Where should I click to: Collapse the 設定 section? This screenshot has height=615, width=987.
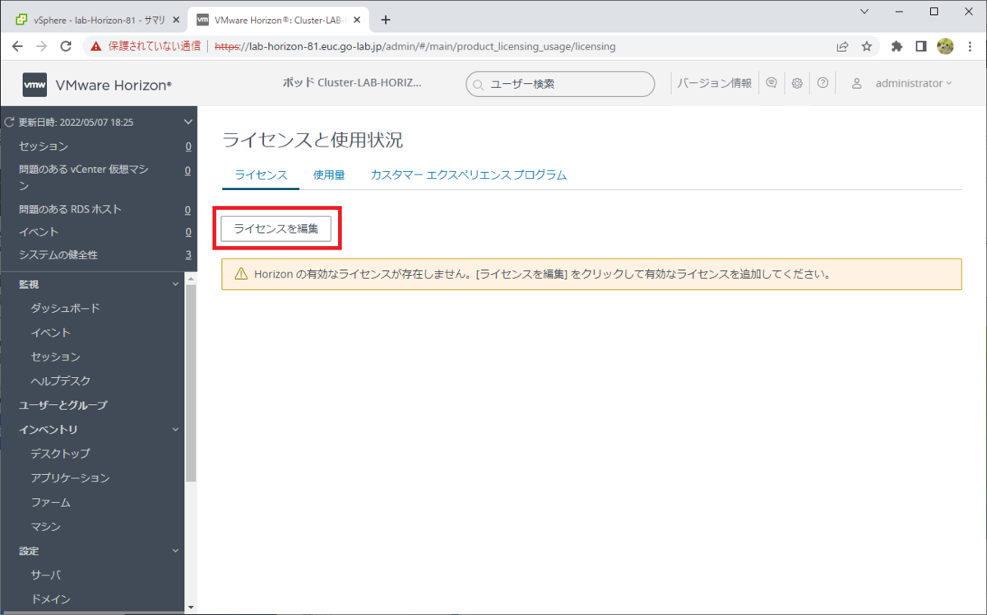pos(175,551)
